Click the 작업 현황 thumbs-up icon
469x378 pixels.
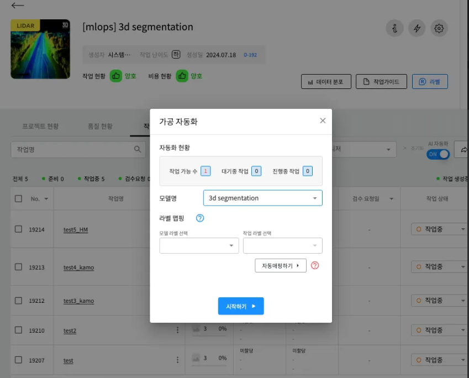click(116, 76)
